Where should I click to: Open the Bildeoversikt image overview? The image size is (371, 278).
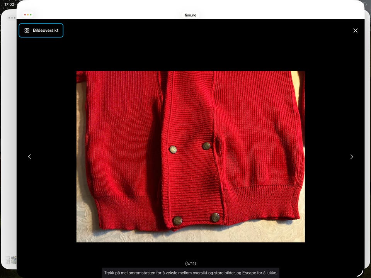(41, 30)
